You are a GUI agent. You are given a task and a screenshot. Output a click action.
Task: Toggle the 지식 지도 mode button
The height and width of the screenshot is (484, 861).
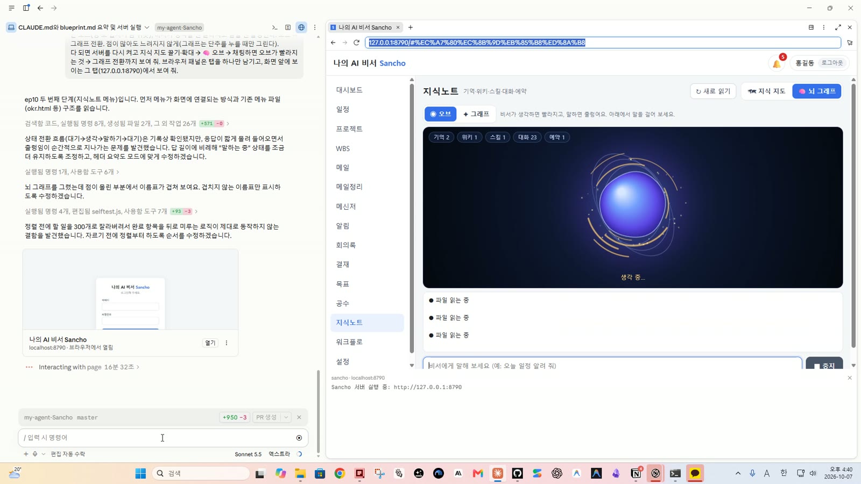click(x=766, y=91)
